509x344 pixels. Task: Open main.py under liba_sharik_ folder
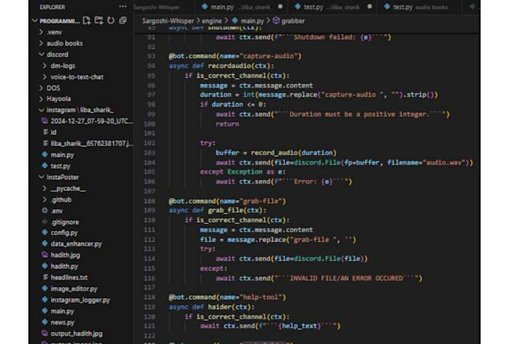[x=62, y=155]
